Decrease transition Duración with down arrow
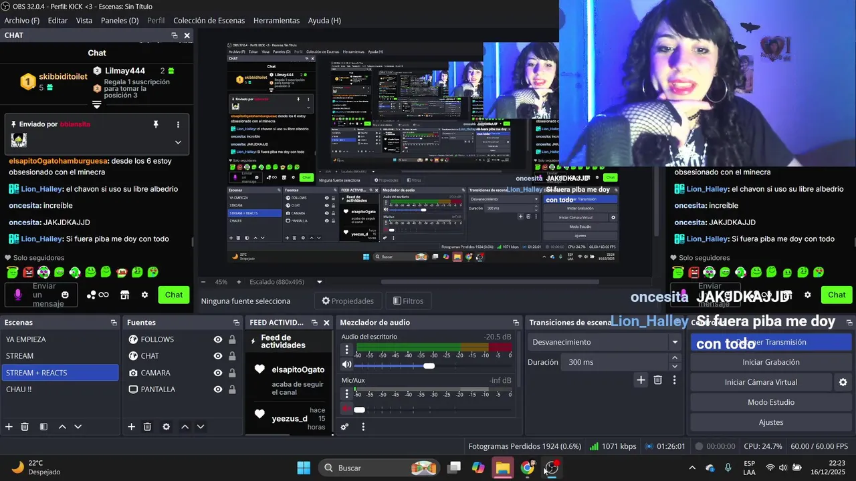The image size is (856, 481). click(674, 366)
